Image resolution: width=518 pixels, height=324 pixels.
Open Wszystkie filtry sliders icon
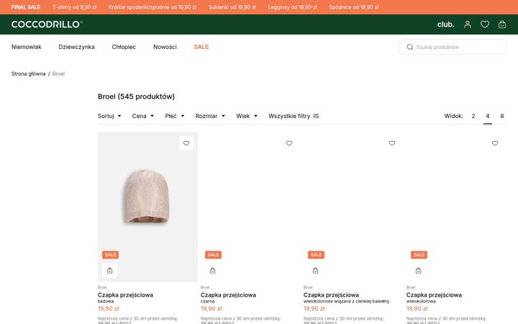[x=316, y=116]
